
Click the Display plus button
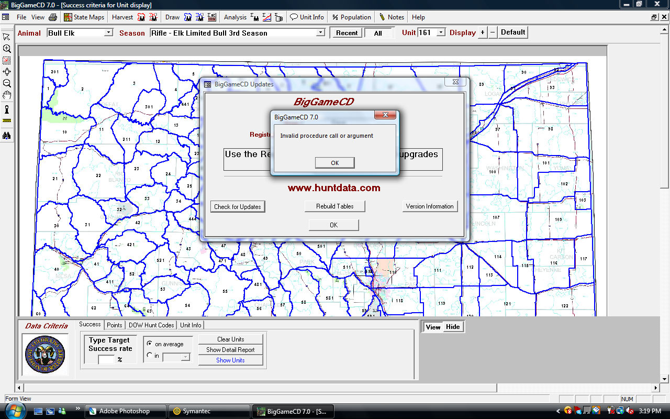pos(482,32)
